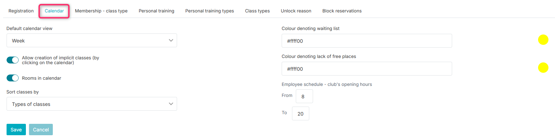The image size is (555, 139).
Task: Click the waiting list colour hex field
Action: [367, 41]
